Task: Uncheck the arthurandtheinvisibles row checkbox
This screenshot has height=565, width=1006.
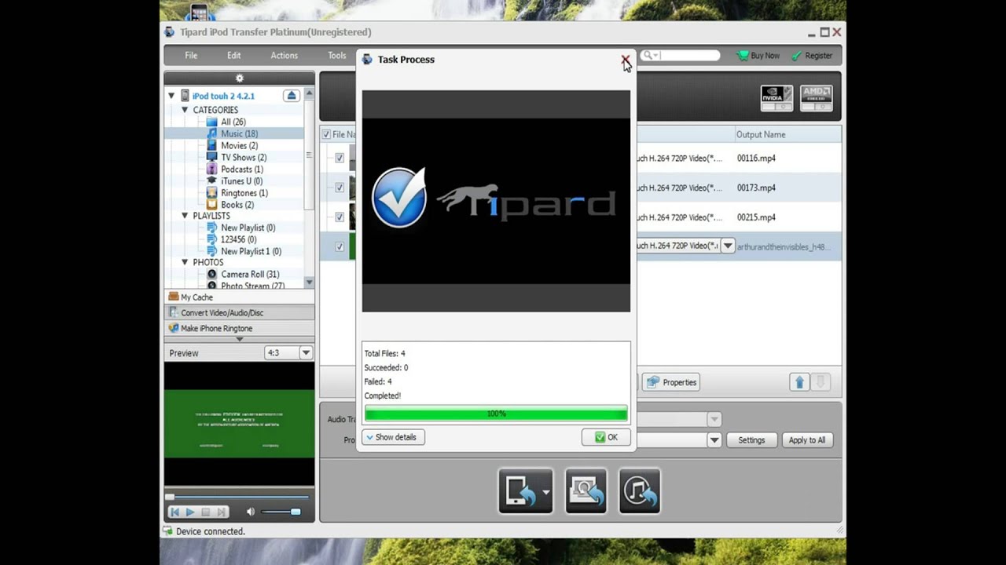Action: [x=340, y=246]
